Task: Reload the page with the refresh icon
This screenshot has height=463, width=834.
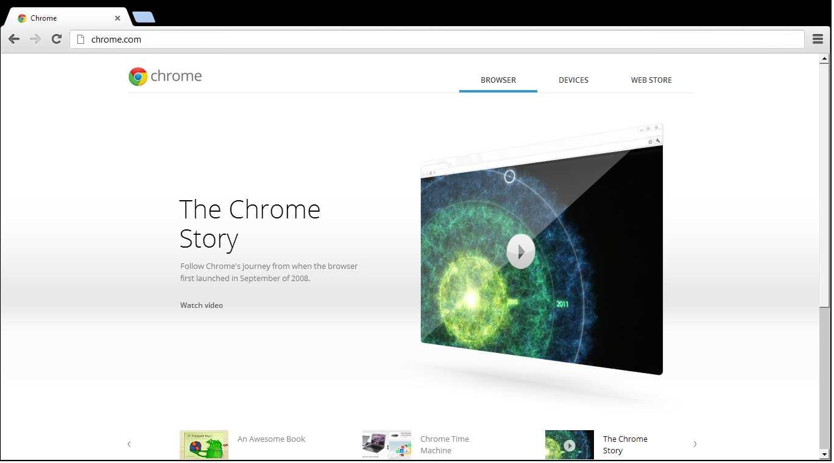Action: pyautogui.click(x=57, y=39)
